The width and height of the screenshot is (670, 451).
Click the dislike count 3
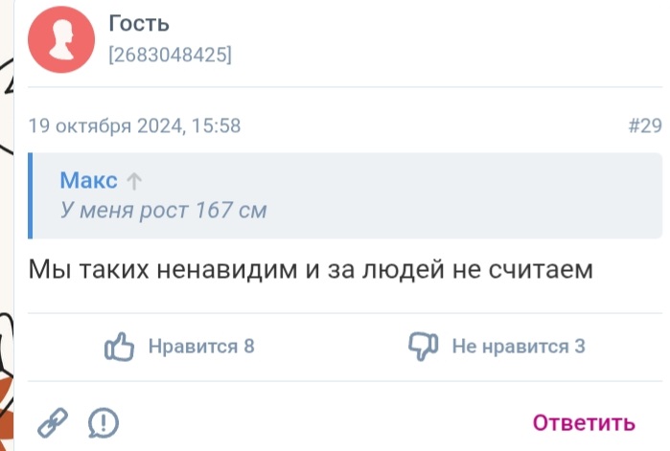580,347
